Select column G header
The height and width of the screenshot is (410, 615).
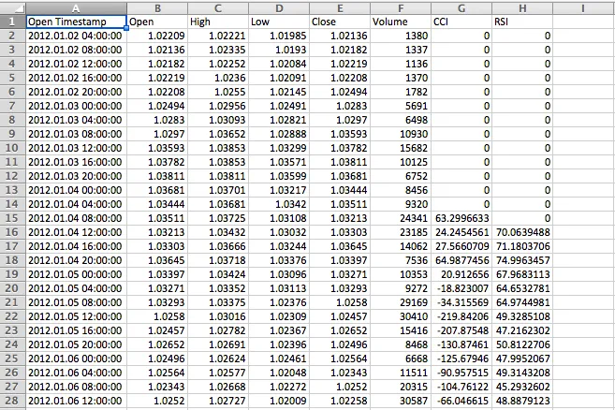(x=461, y=8)
